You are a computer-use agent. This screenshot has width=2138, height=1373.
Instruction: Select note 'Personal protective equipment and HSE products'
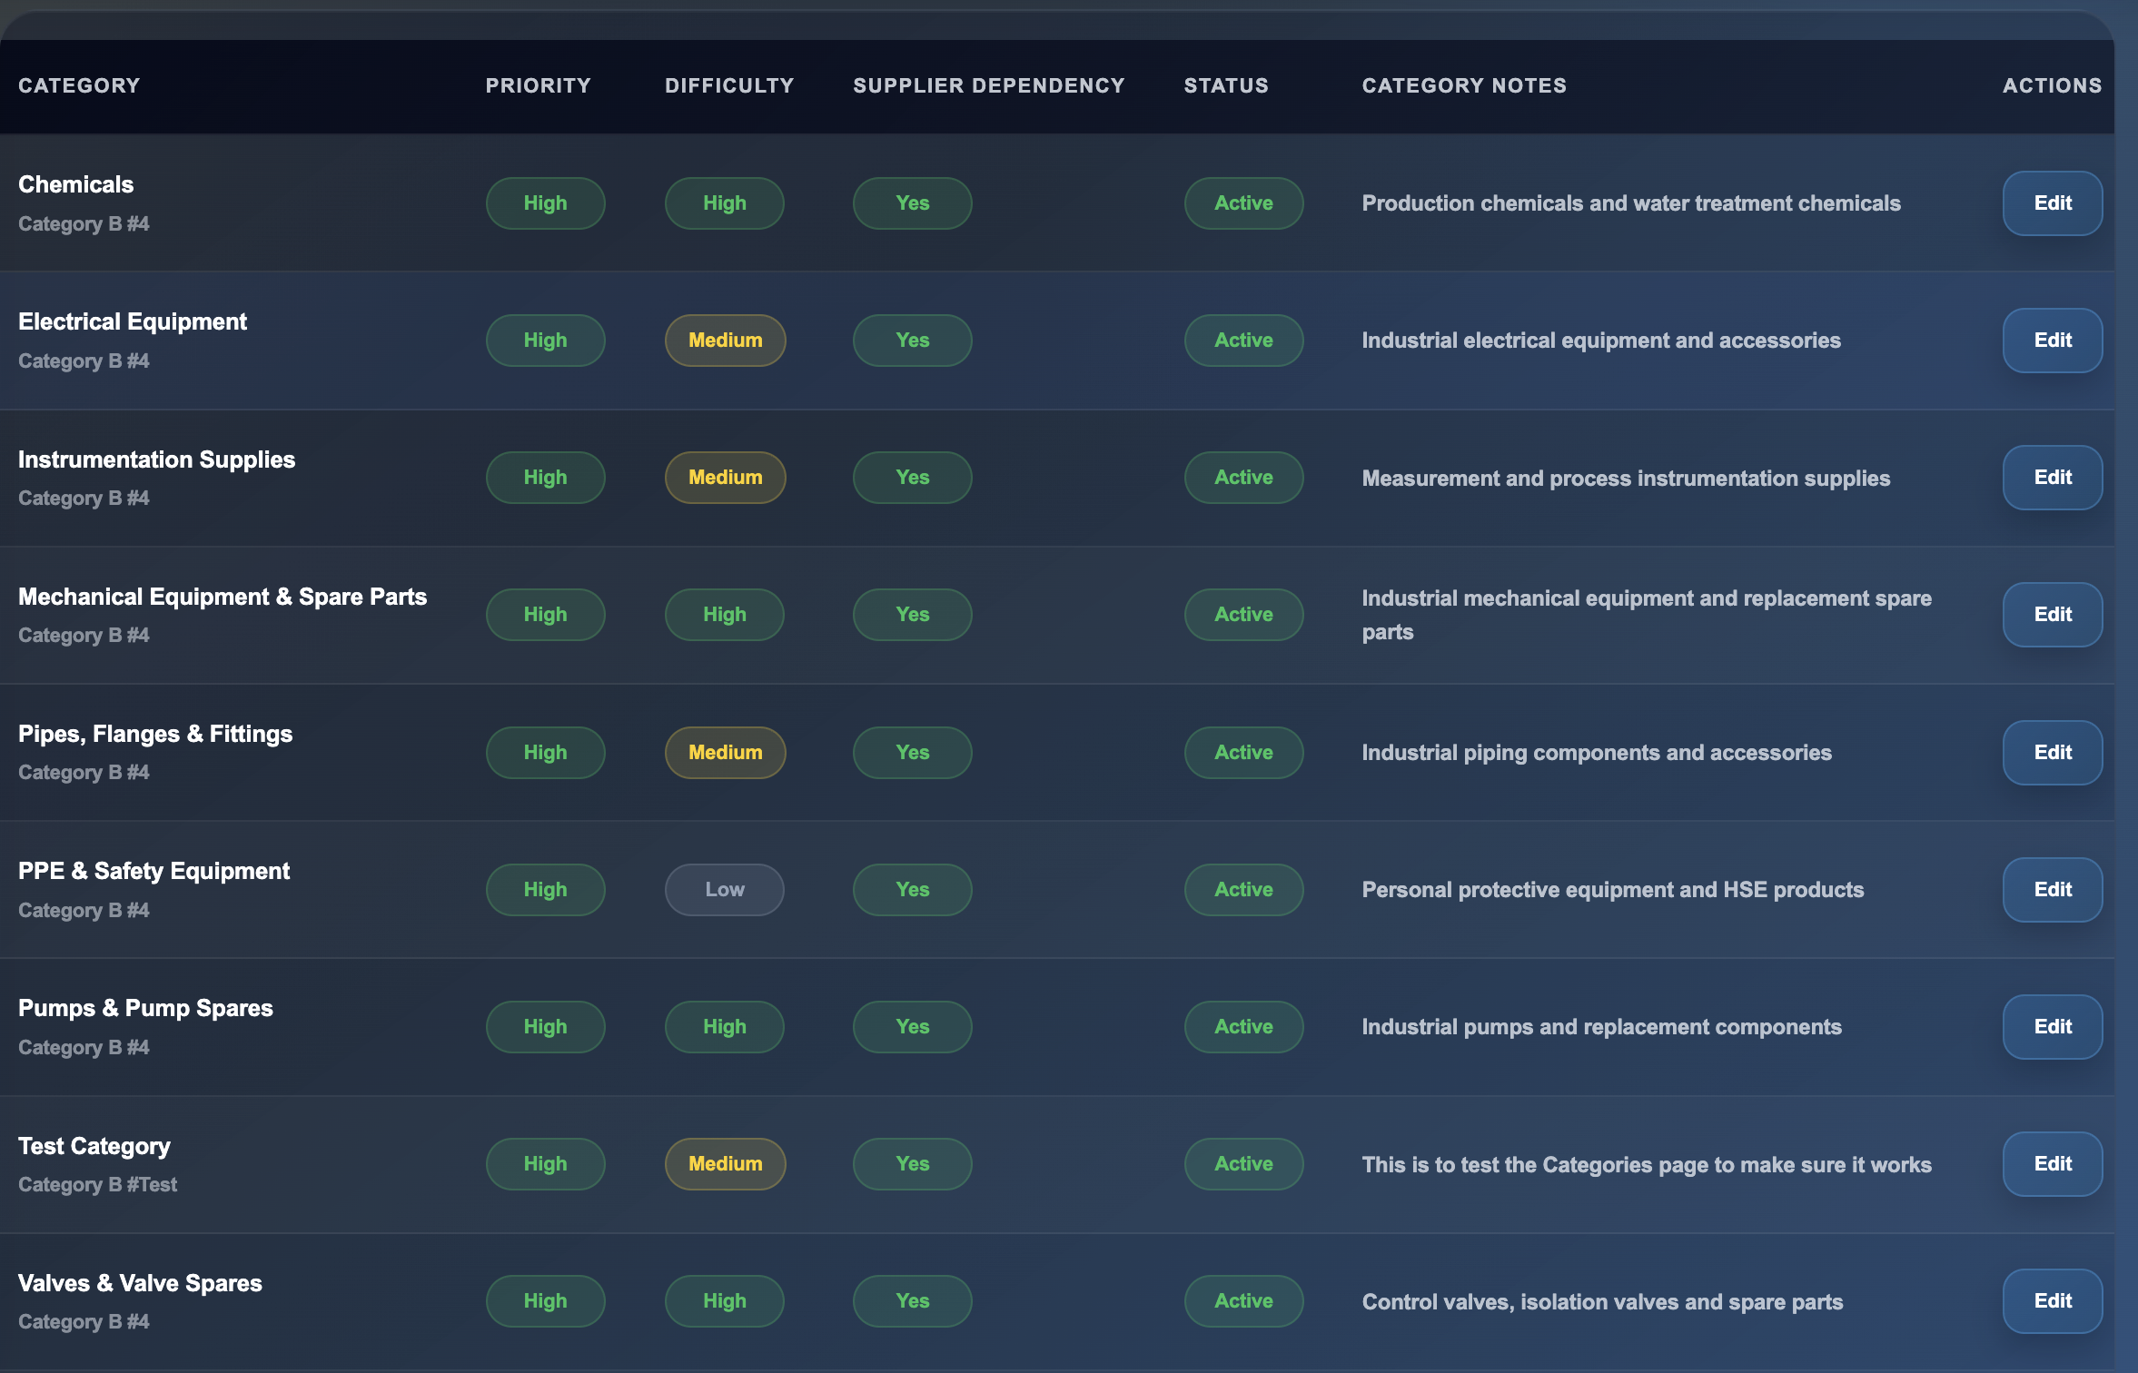click(1613, 890)
